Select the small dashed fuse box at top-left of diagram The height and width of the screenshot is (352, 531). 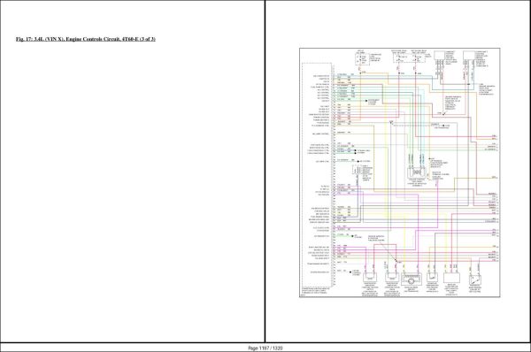pyautogui.click(x=362, y=58)
